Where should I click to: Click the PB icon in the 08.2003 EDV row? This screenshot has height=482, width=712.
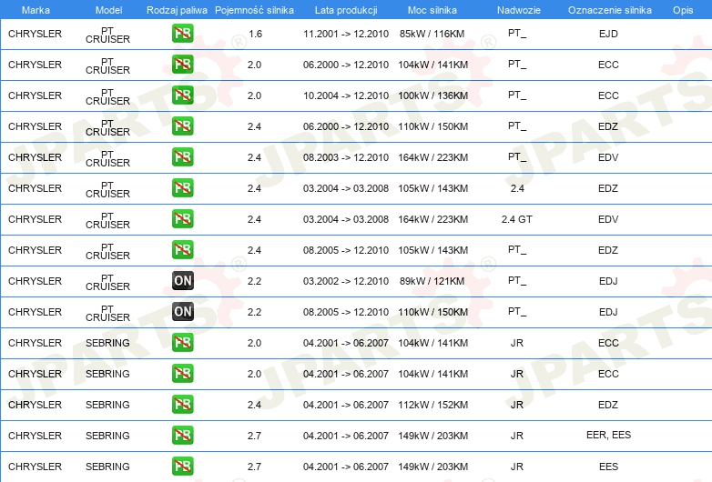coord(182,157)
